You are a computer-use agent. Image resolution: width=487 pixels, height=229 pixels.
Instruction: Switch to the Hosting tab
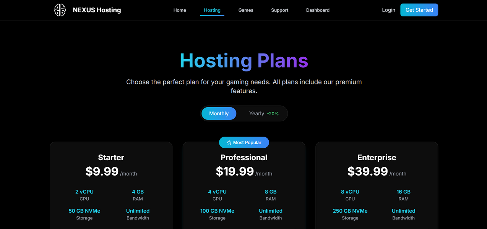click(212, 10)
